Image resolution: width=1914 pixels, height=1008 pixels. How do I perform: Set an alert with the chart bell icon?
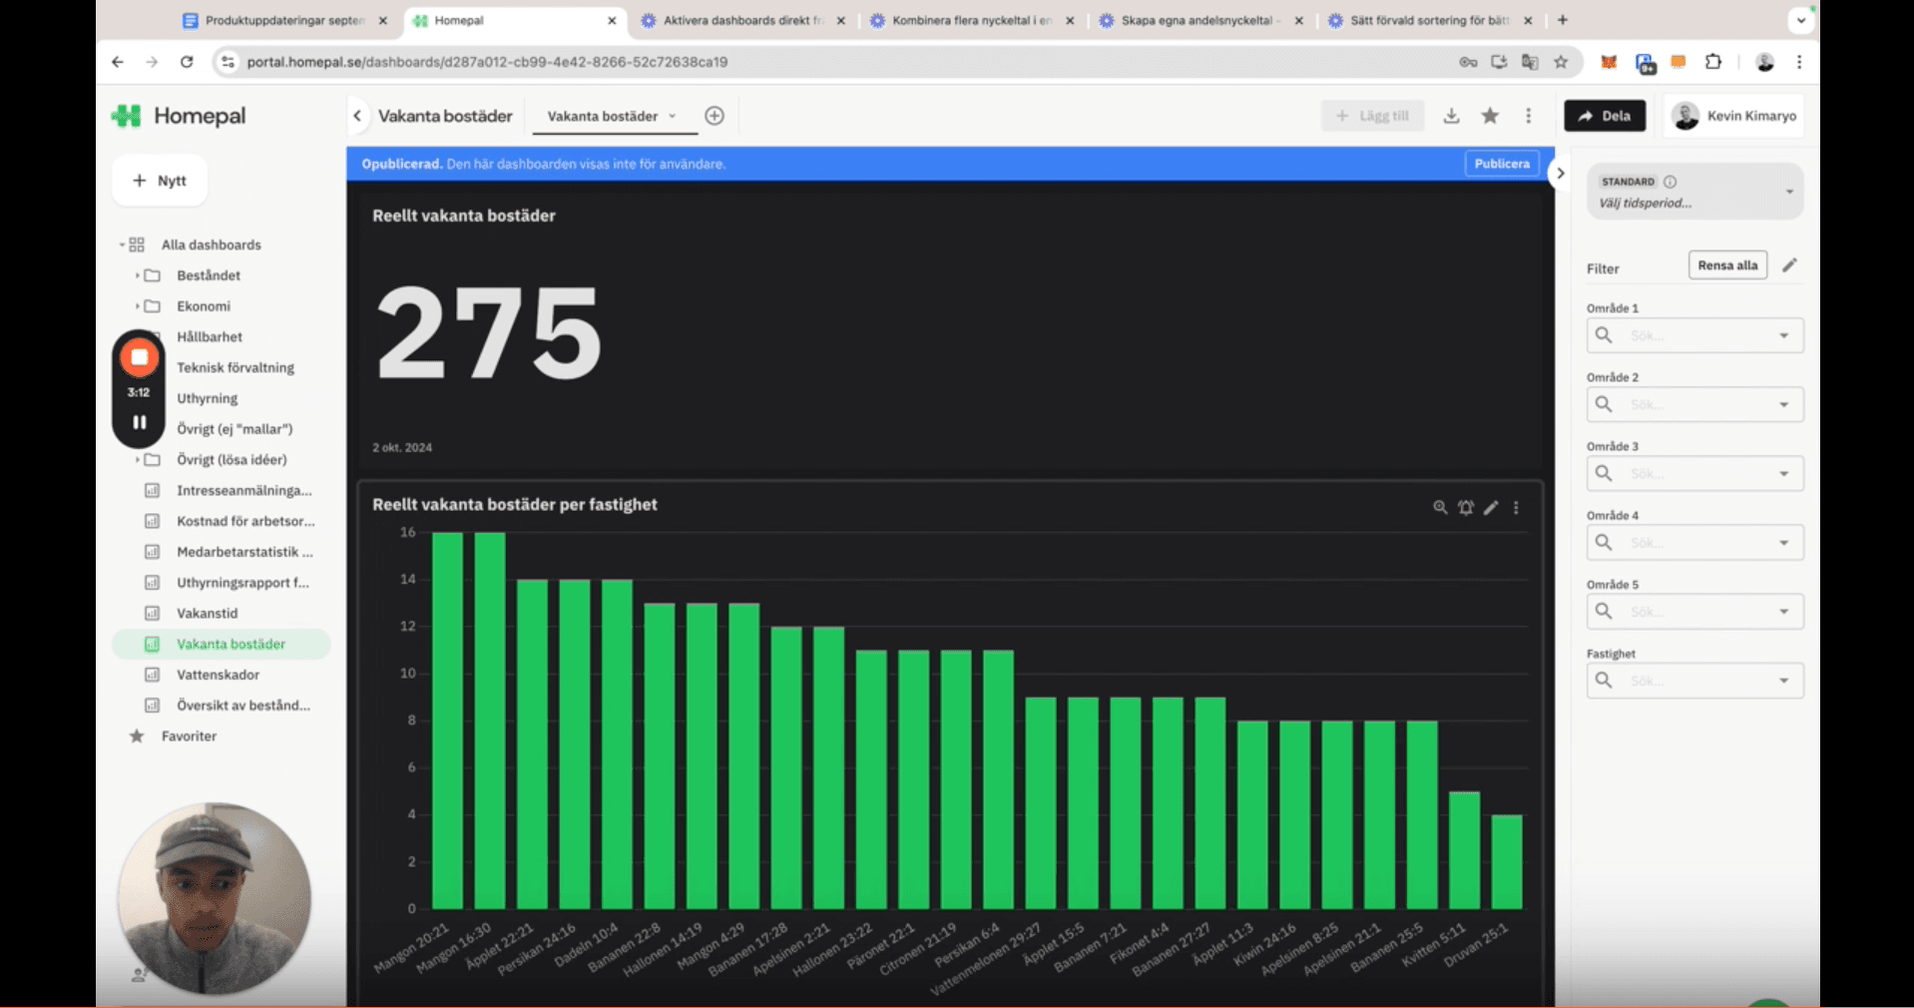pyautogui.click(x=1466, y=507)
